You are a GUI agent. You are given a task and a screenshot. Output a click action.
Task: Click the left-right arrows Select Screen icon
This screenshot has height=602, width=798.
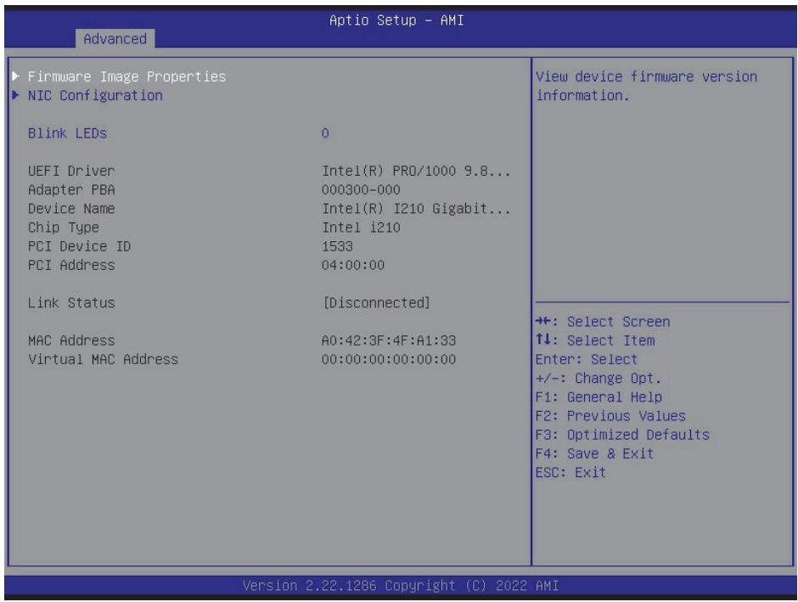coord(543,321)
